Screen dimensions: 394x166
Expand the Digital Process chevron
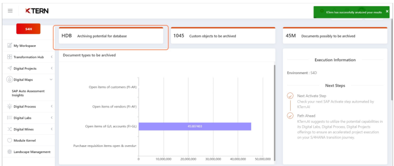51,106
